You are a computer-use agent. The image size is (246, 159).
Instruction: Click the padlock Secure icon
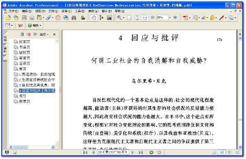point(212,18)
